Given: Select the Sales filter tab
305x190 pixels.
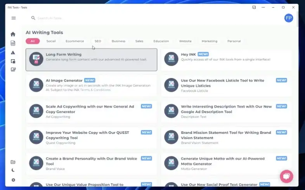Looking at the screenshot, I should pos(139,41).
